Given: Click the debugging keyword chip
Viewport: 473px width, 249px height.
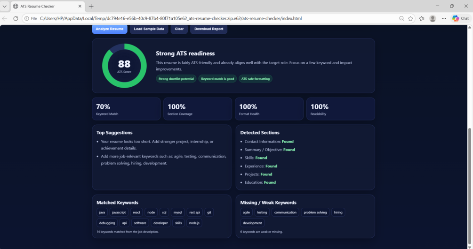Looking at the screenshot, I should click(107, 223).
